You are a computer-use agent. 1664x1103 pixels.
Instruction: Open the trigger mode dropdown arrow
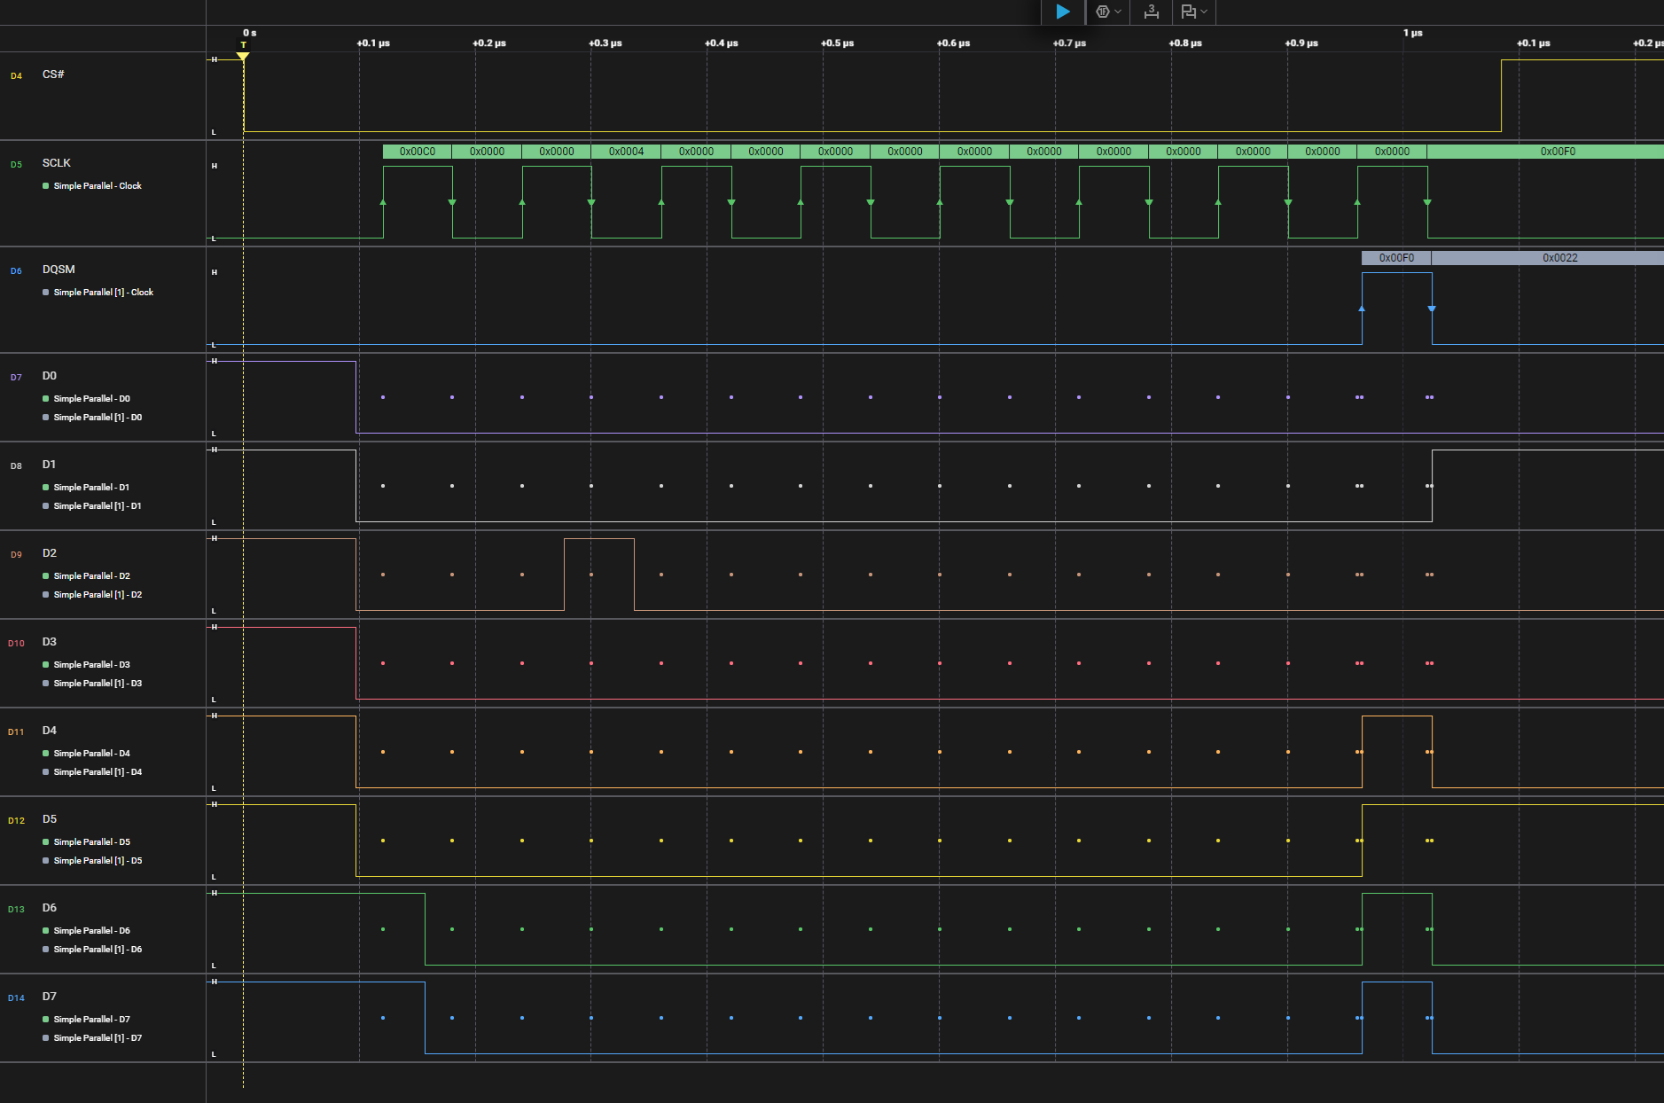pos(1118,12)
